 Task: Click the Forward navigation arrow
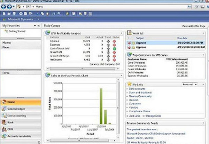click(9, 7)
